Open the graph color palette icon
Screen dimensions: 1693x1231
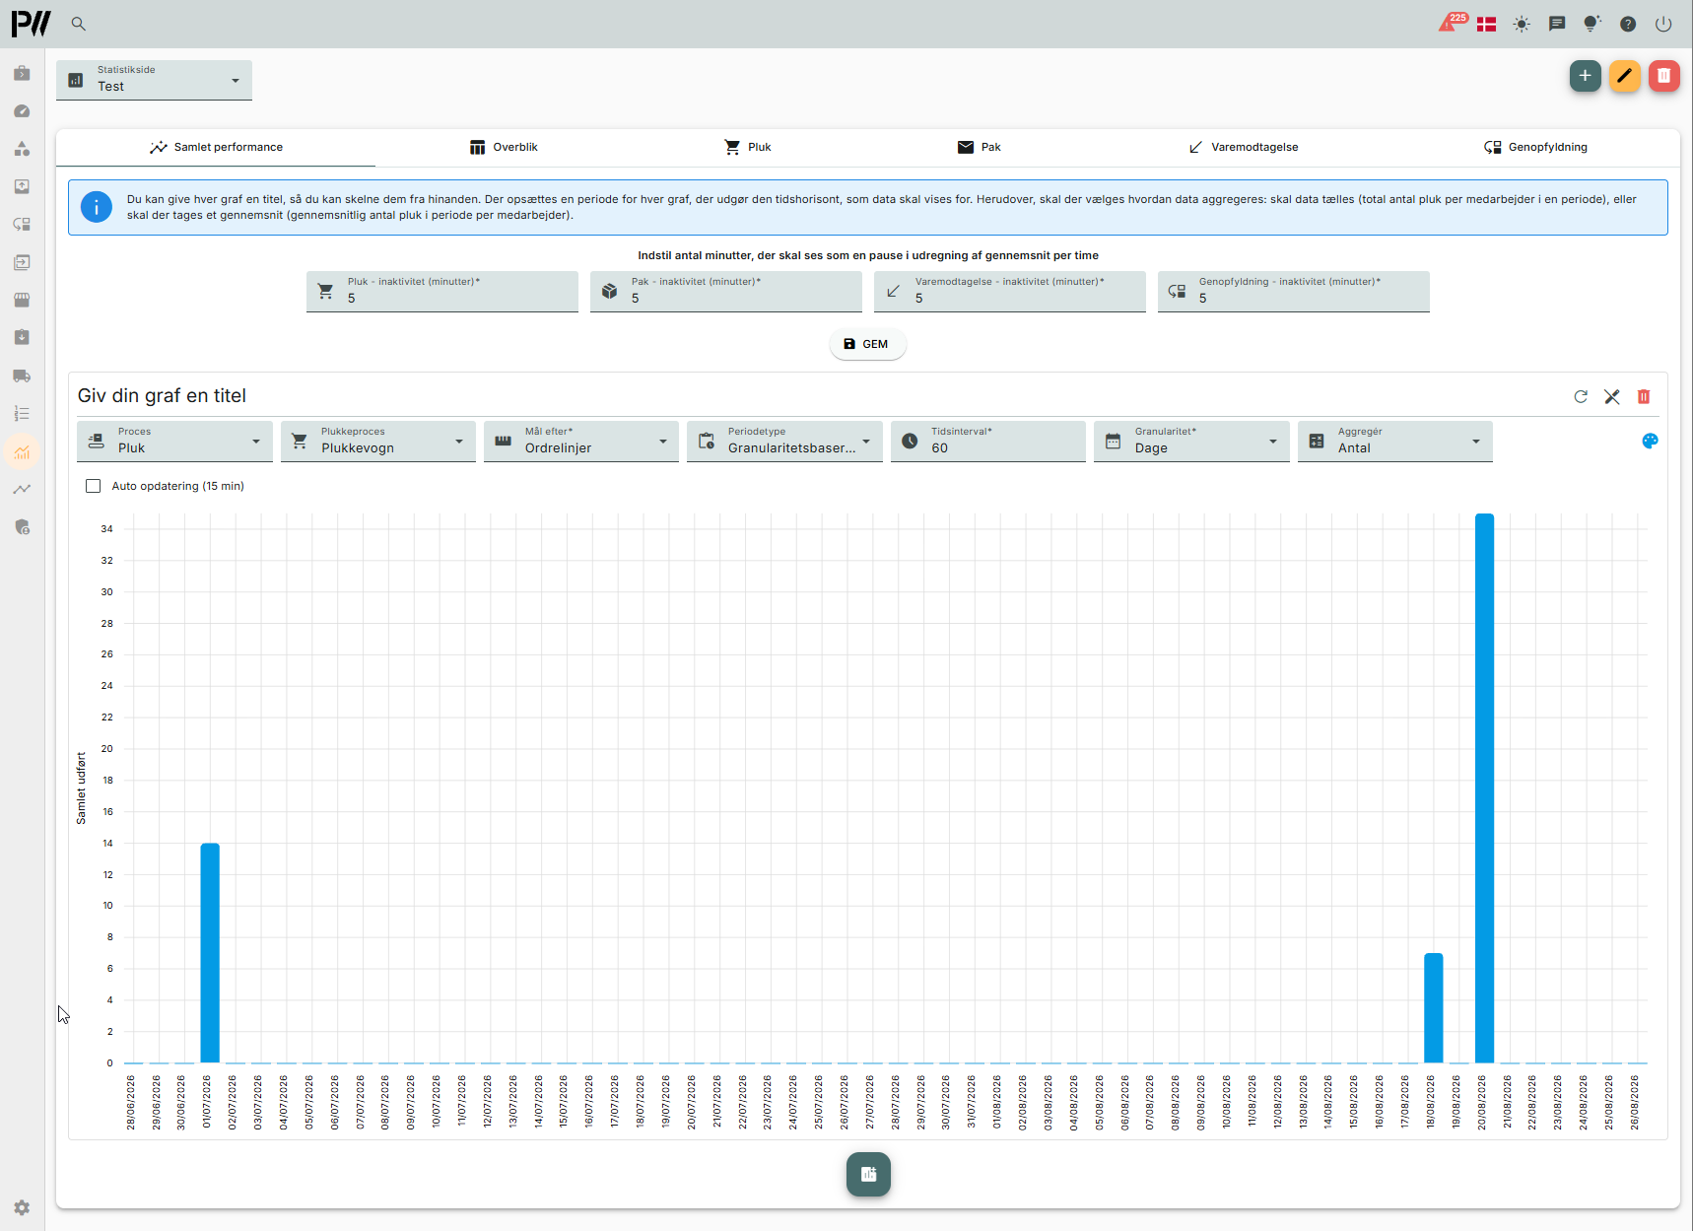(x=1650, y=441)
